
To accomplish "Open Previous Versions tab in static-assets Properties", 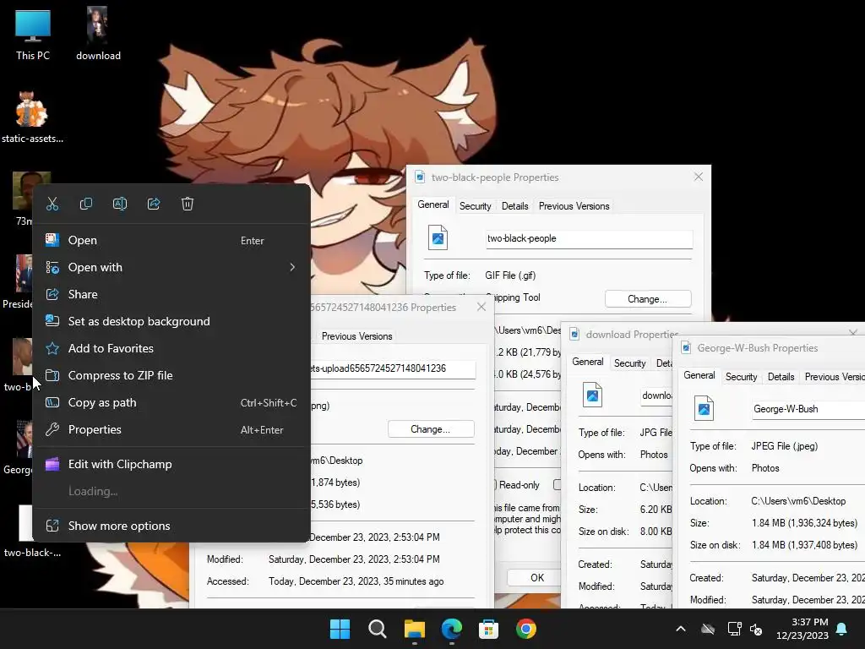I will (x=356, y=336).
